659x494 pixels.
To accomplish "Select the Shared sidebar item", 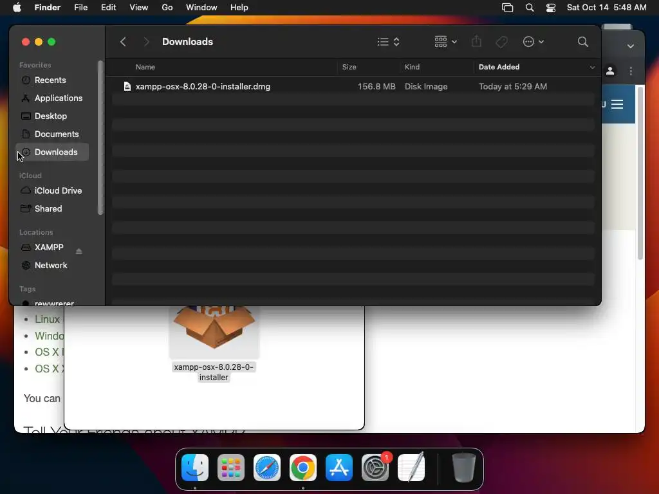I will pyautogui.click(x=52, y=209).
